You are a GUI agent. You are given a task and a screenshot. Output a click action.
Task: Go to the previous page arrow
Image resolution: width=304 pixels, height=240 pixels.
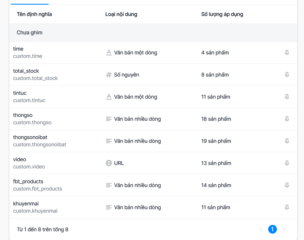tap(261, 229)
